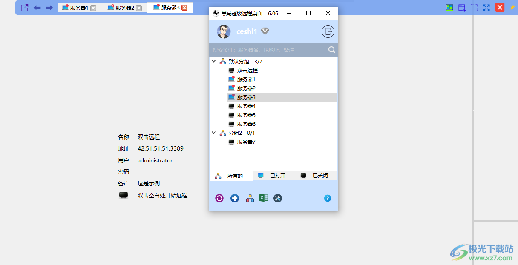The height and width of the screenshot is (265, 518).
Task: Open settings via the wrench tools icon
Action: (278, 198)
